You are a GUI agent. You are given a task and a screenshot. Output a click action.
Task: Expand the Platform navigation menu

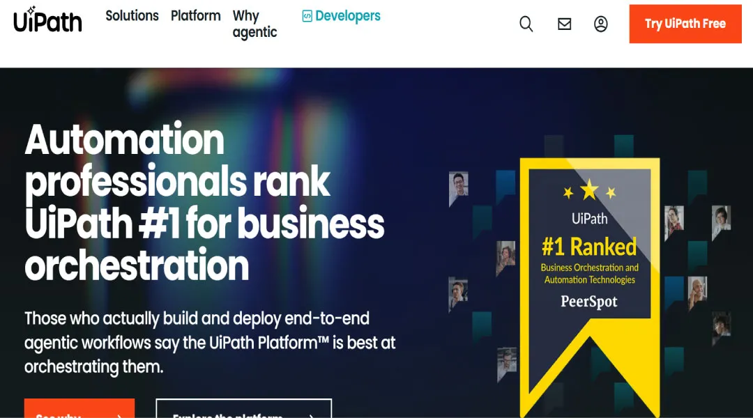coord(195,15)
